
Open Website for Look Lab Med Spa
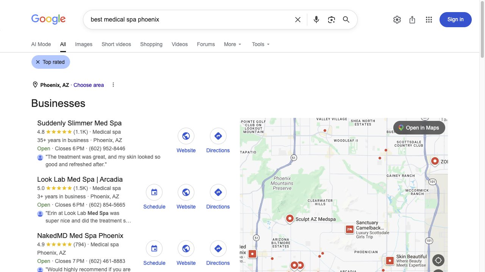tap(186, 197)
